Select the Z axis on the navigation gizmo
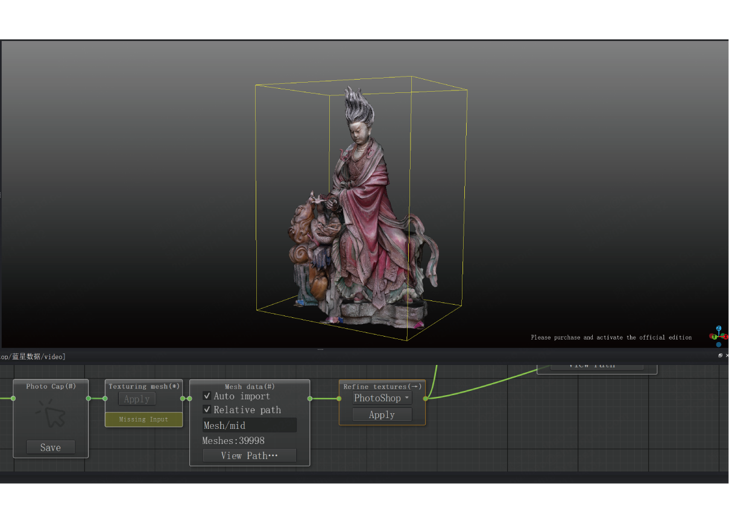Screen dimensions: 729x523 (x=719, y=328)
